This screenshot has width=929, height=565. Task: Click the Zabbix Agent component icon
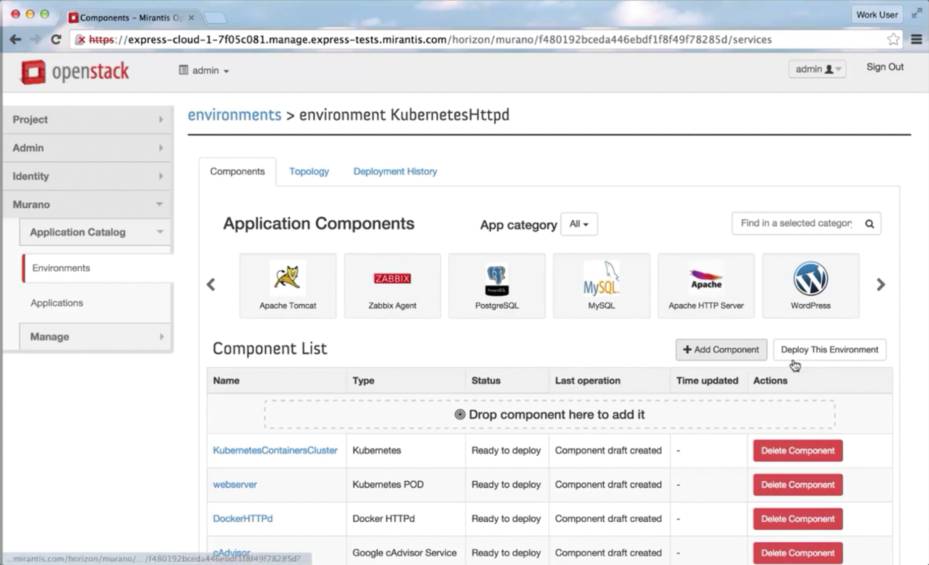click(392, 278)
